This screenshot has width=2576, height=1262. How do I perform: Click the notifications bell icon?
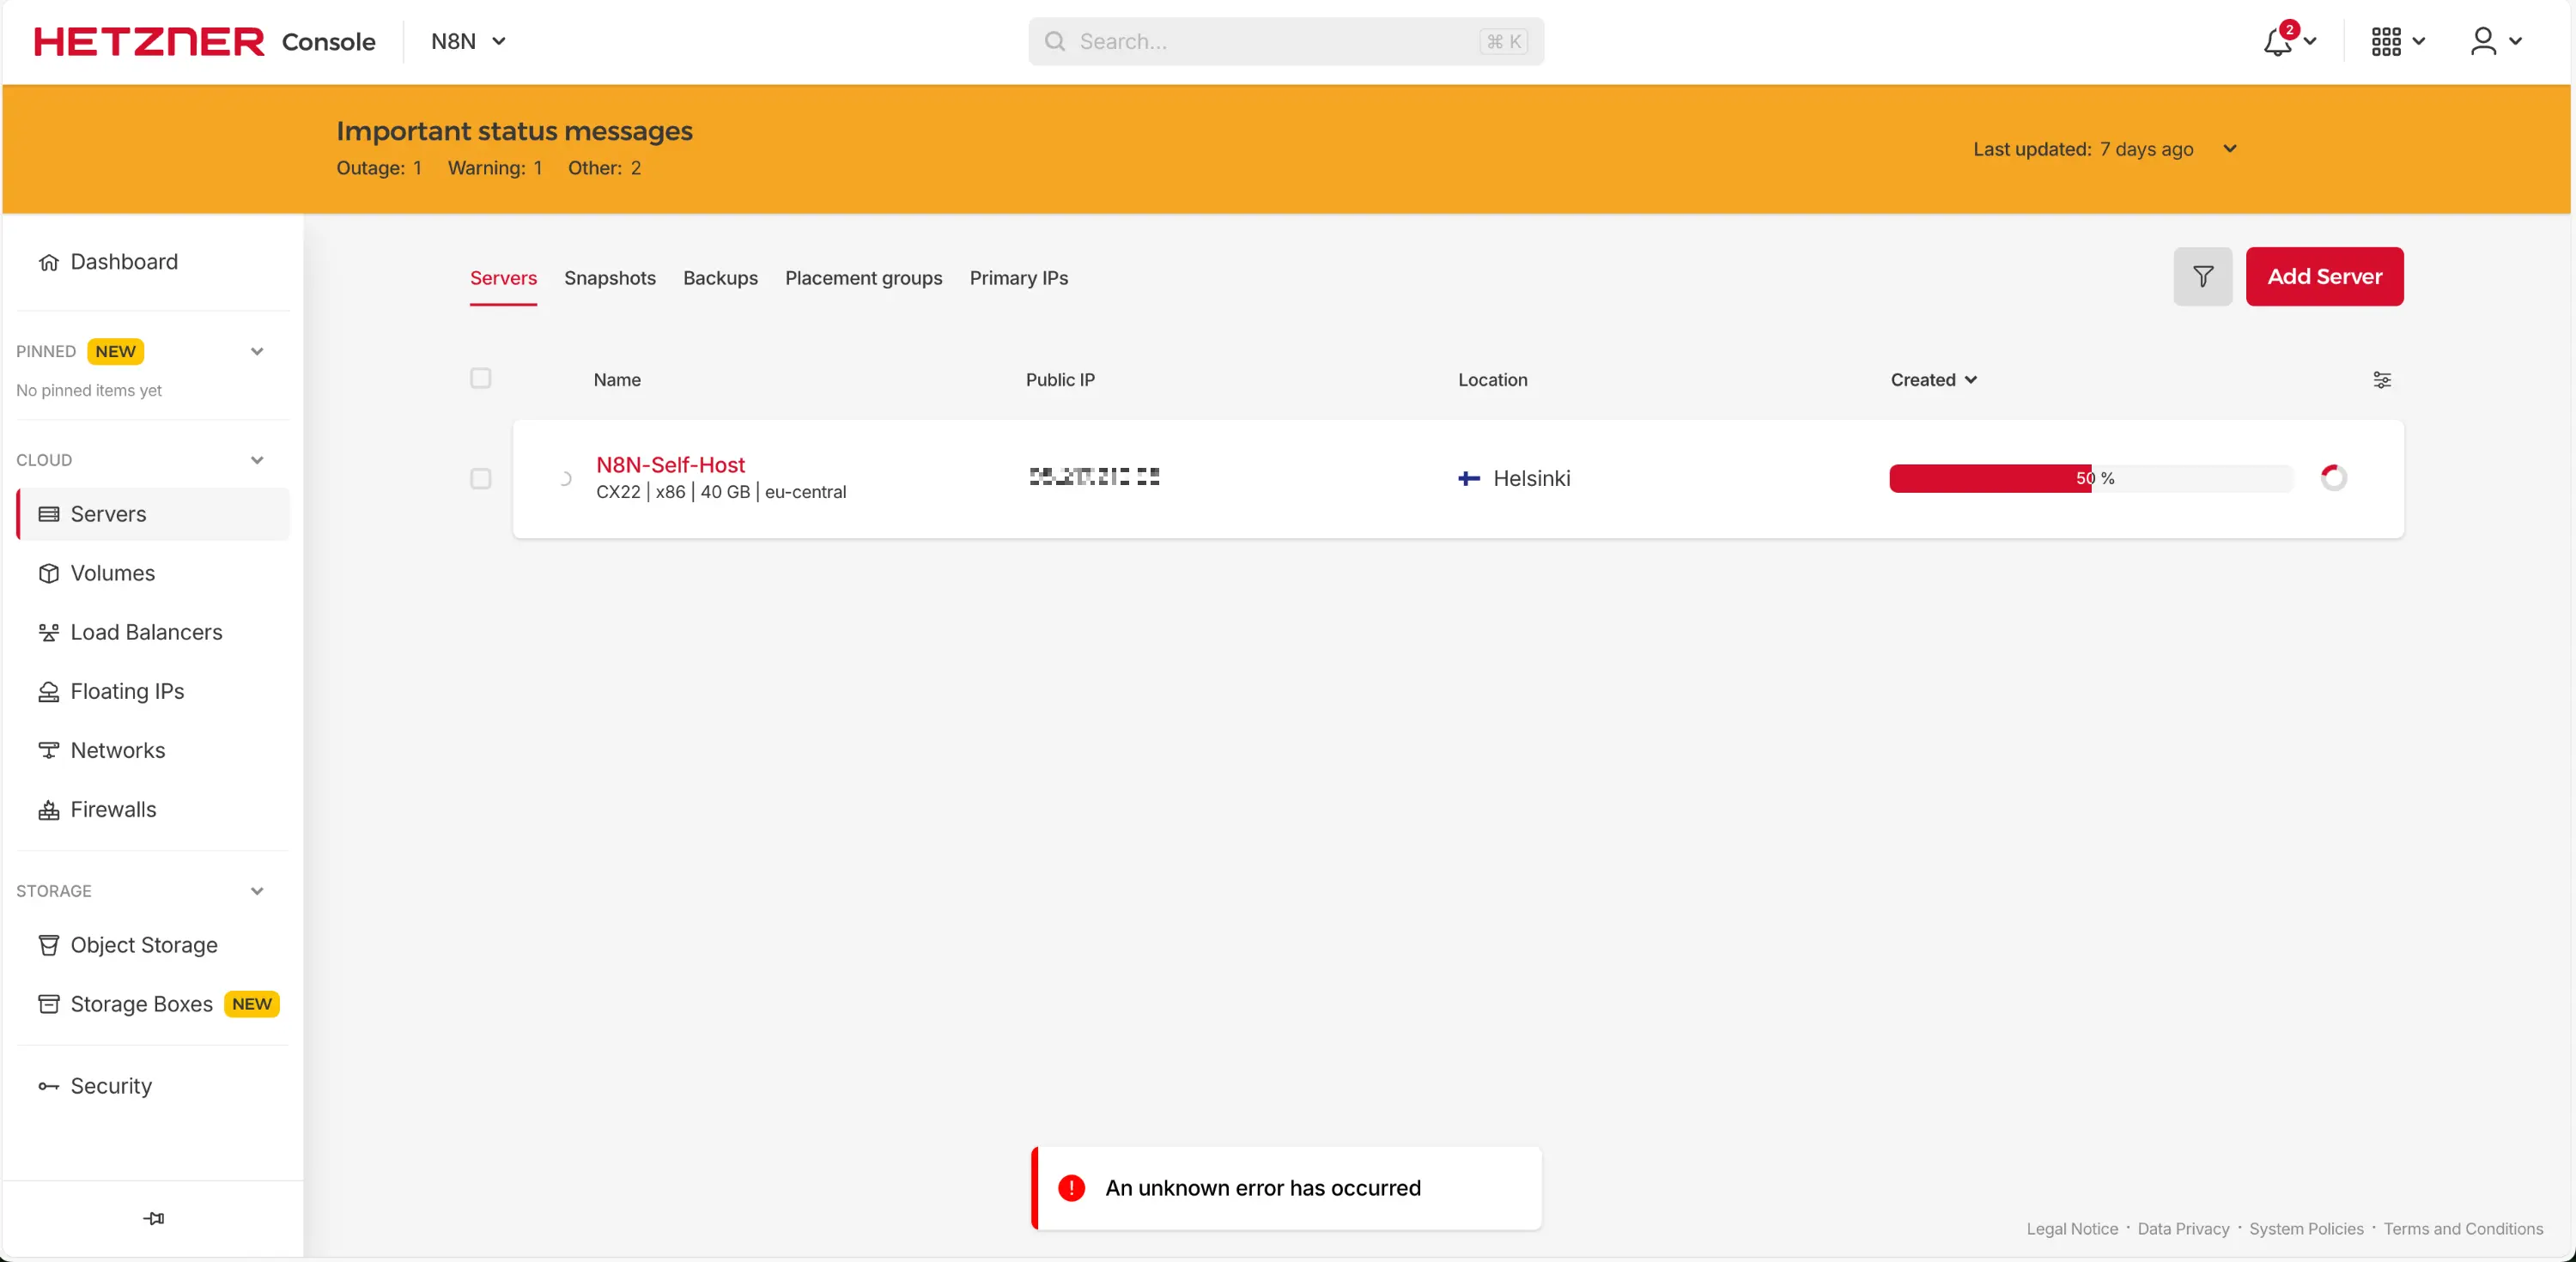2278,42
